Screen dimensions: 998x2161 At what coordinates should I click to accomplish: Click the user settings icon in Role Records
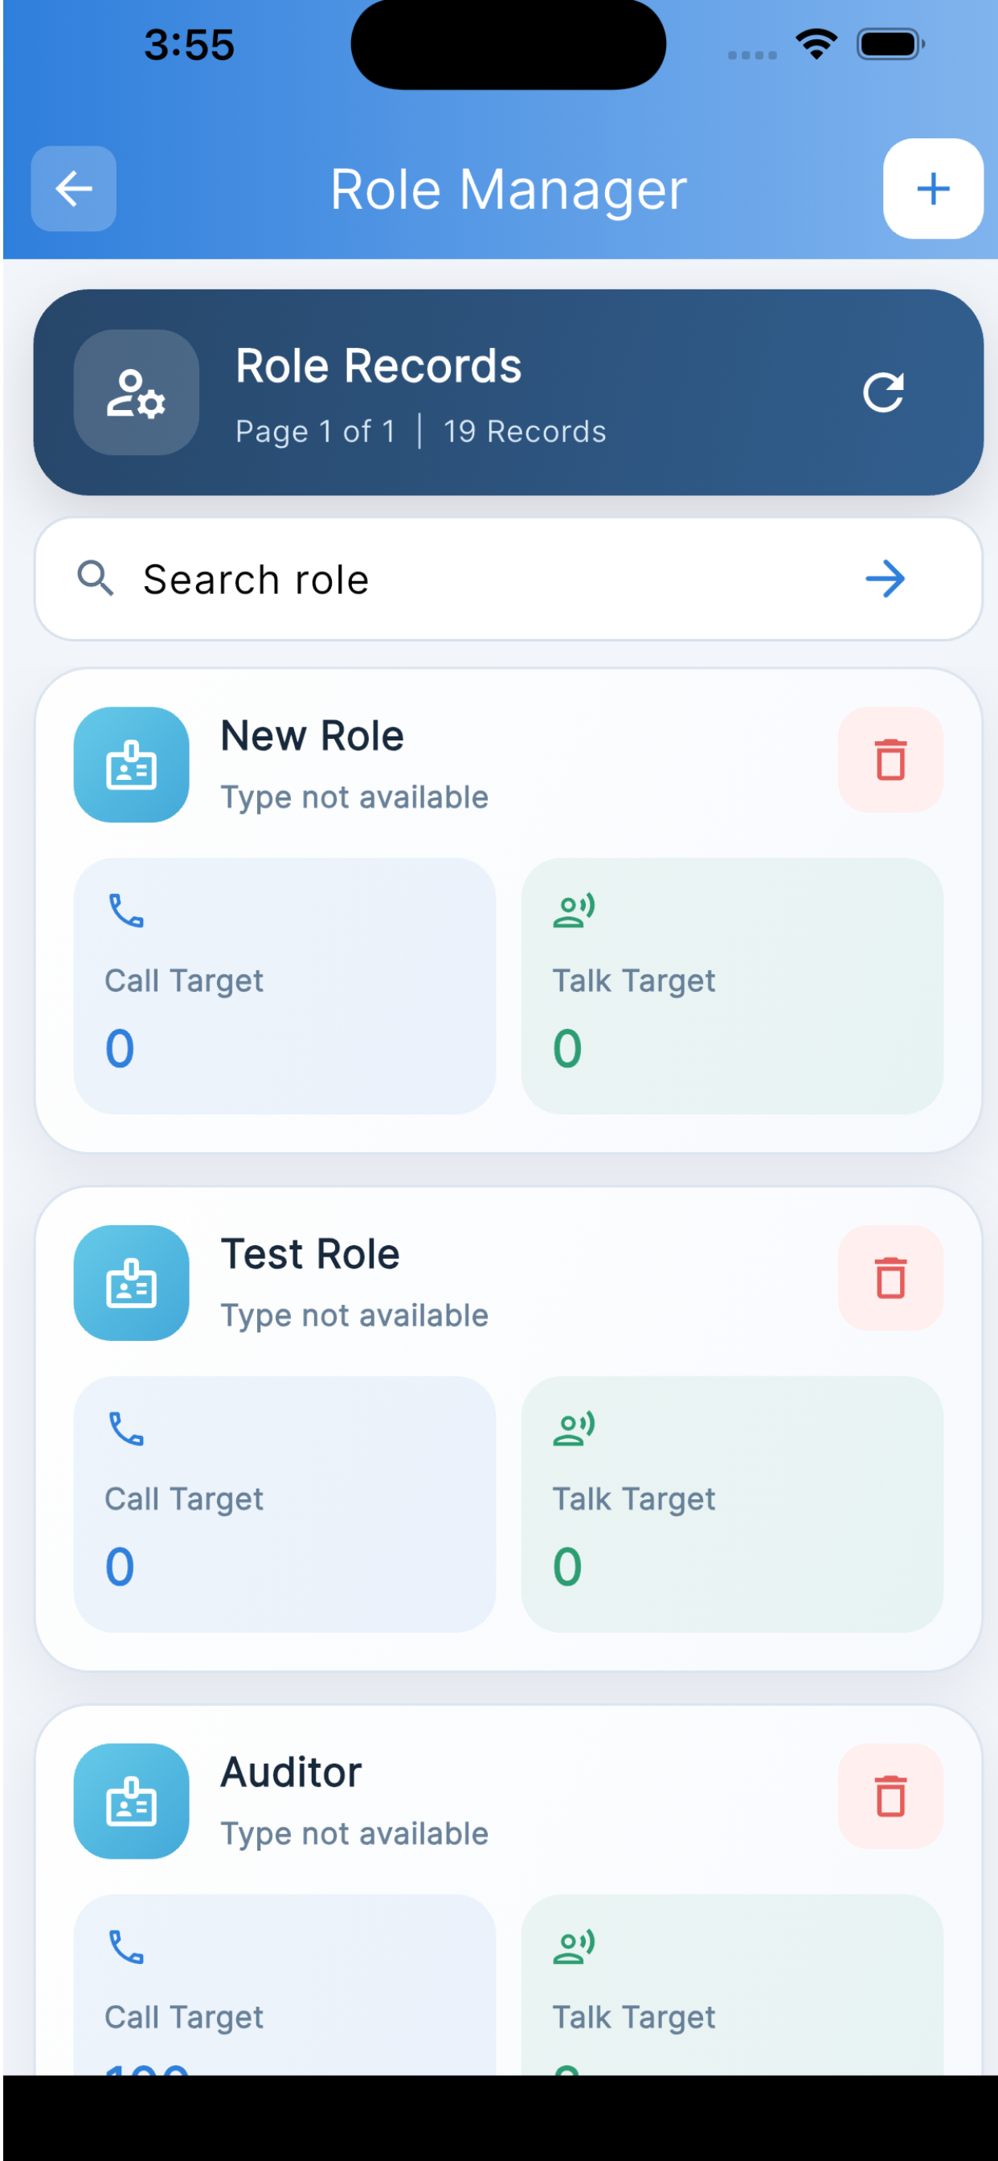(x=136, y=392)
